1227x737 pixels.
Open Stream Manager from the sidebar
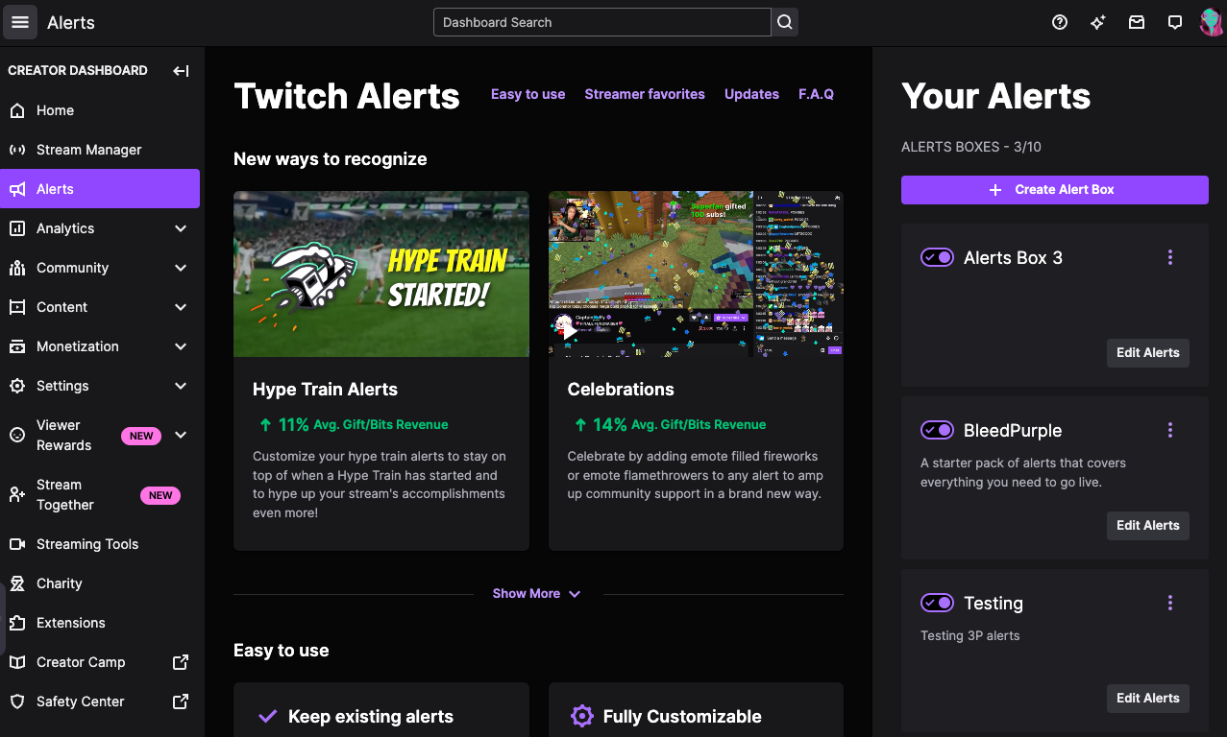100,150
